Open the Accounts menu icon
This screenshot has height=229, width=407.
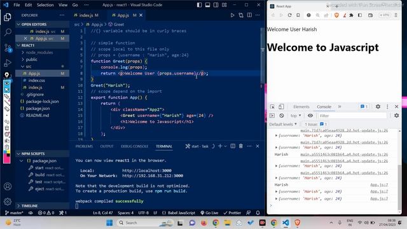click(8, 186)
